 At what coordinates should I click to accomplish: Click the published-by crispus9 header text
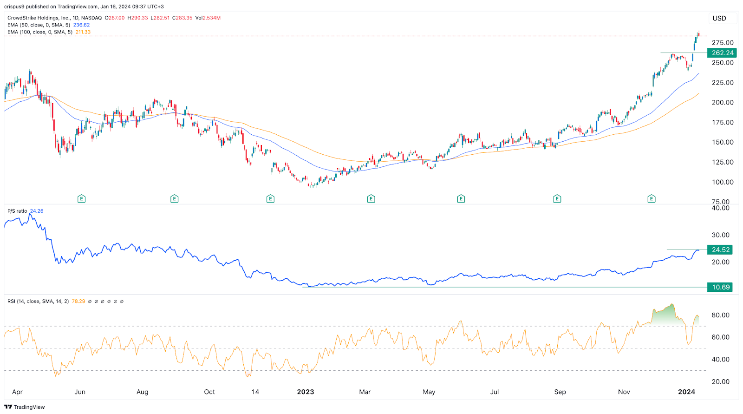coord(84,7)
